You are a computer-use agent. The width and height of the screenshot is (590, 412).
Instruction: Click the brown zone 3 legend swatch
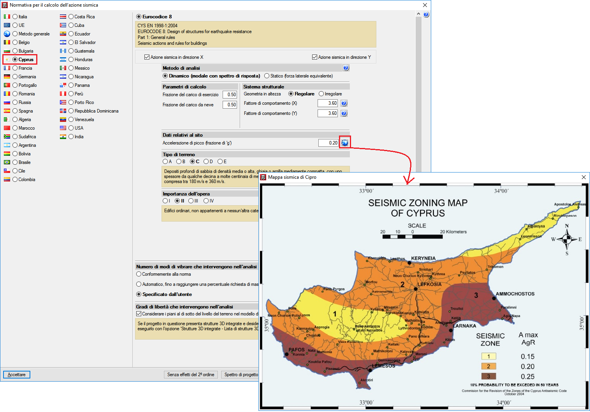[489, 376]
